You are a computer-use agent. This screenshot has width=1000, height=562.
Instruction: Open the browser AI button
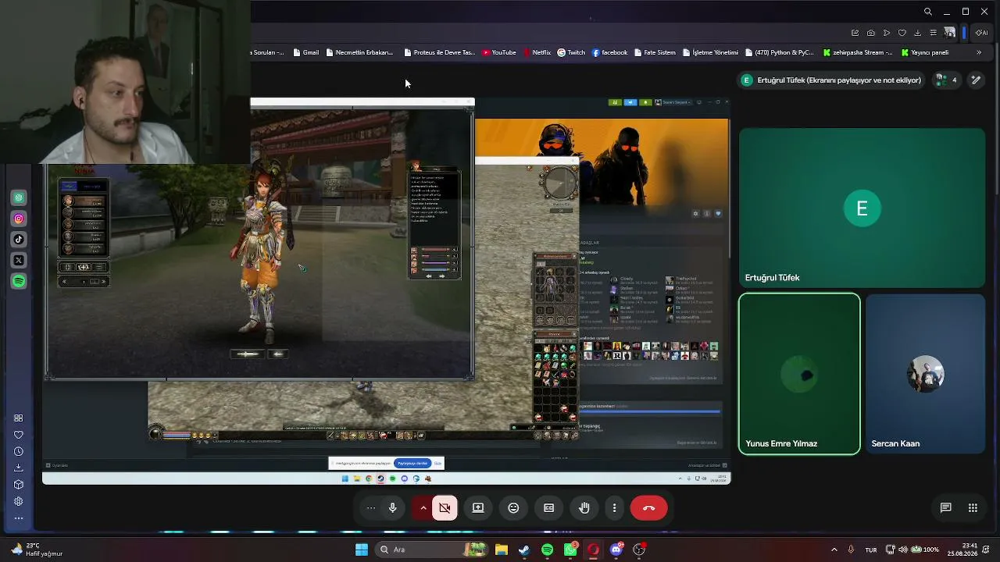coord(981,33)
